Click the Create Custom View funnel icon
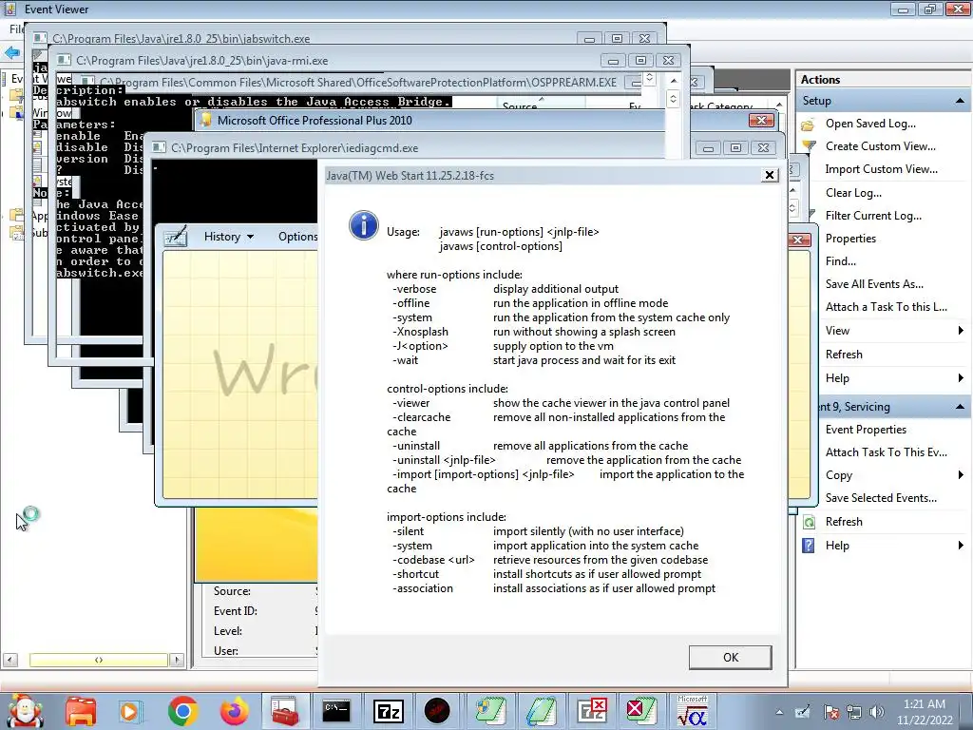The width and height of the screenshot is (973, 730). point(809,146)
